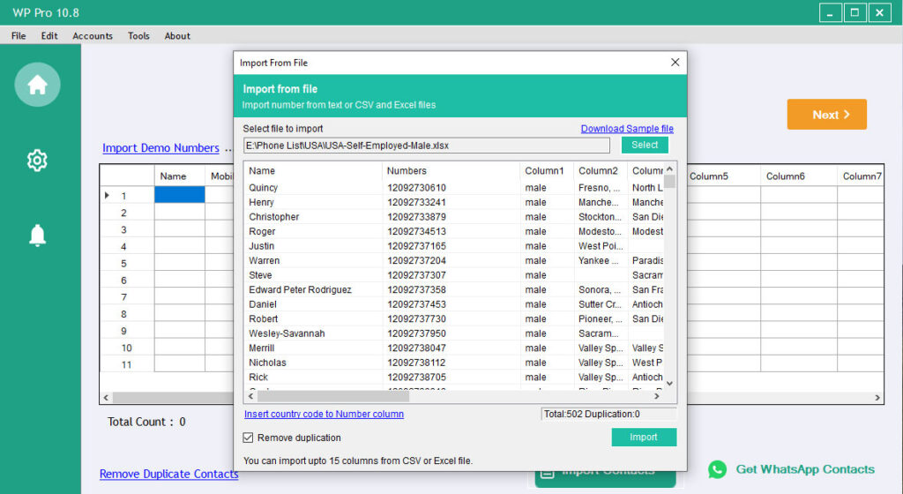Select the Justin row
Image resolution: width=903 pixels, height=494 pixels.
(454, 246)
